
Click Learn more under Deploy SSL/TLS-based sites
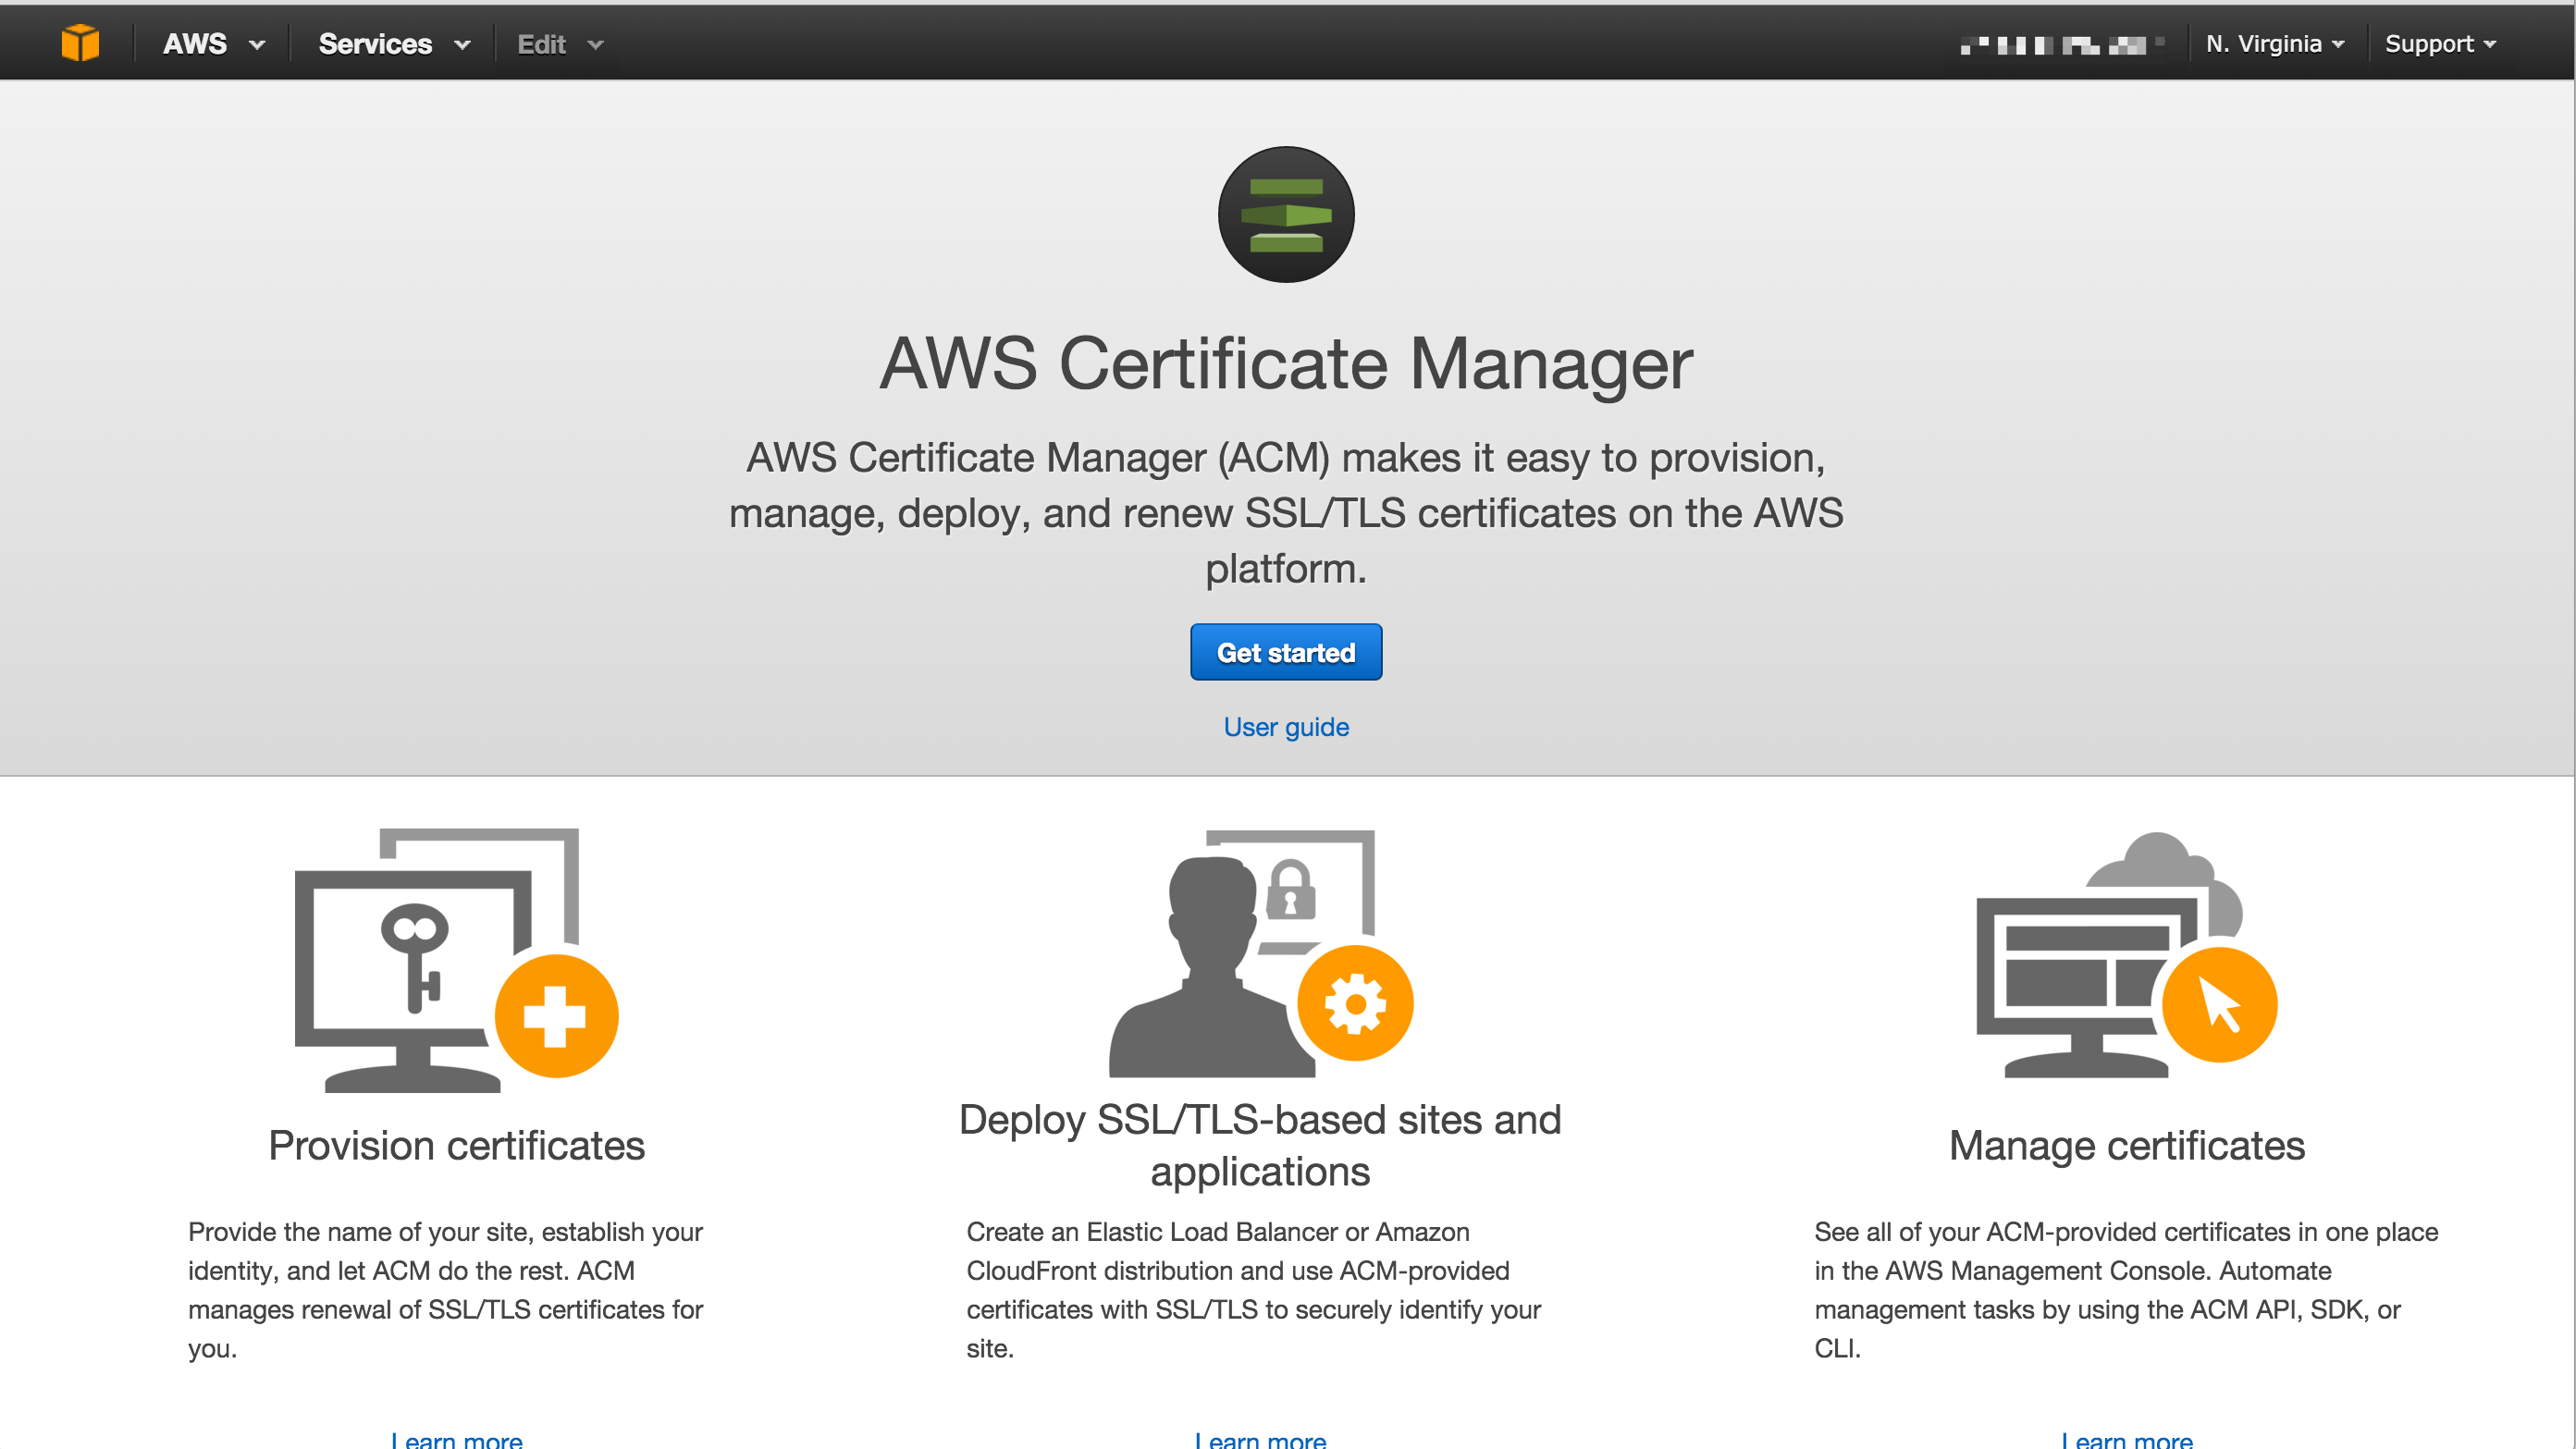tap(1260, 1439)
